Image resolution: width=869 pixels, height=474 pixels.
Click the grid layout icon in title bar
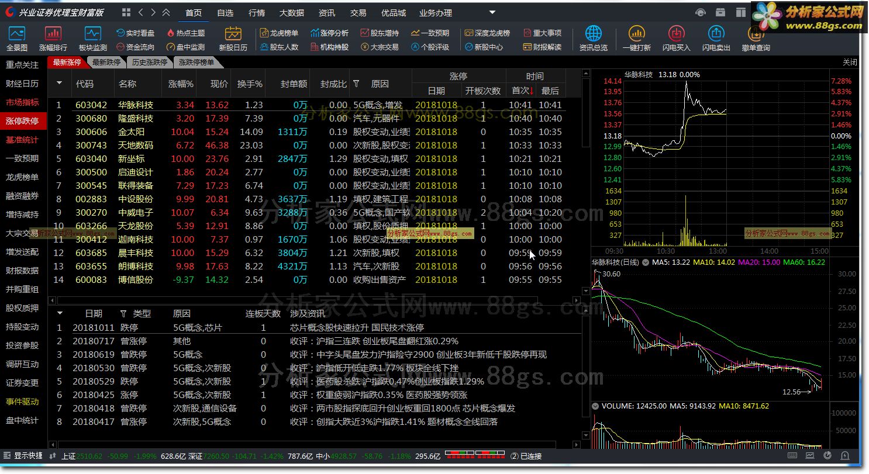pos(126,12)
